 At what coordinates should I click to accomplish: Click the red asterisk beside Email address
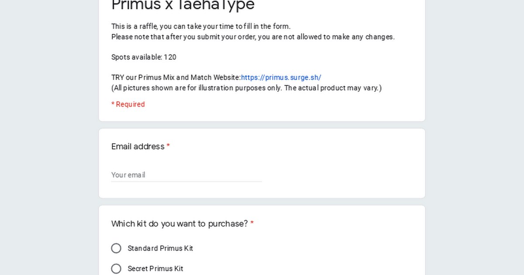click(168, 146)
